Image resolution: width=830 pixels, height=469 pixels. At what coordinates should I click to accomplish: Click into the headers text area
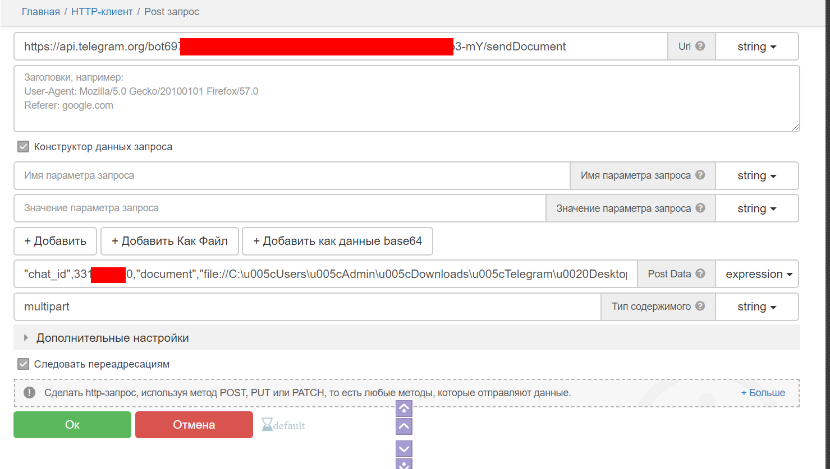tap(406, 99)
